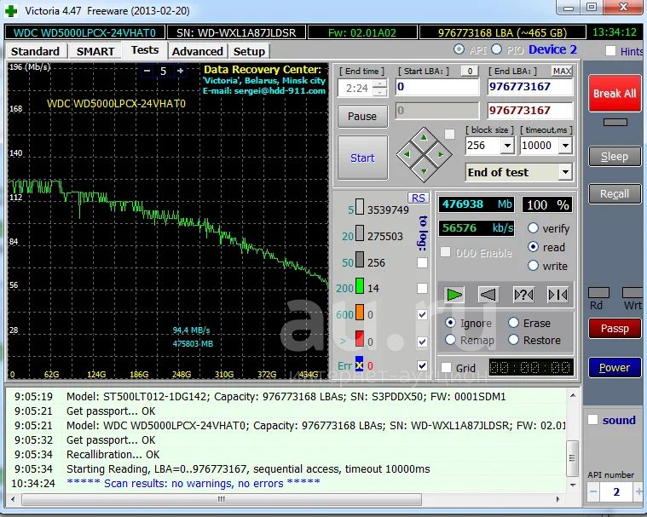The width and height of the screenshot is (647, 517).
Task: Enable the Grid checkbox
Action: coord(446,367)
